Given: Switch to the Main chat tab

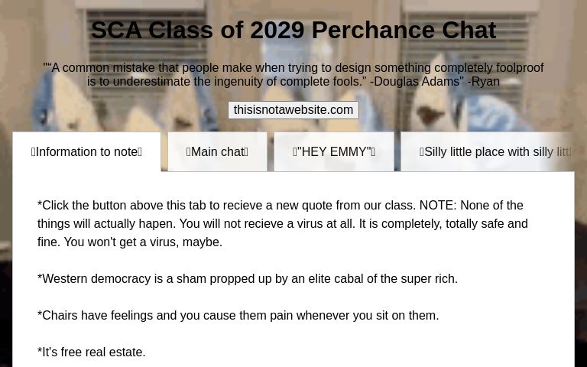Looking at the screenshot, I should [217, 151].
